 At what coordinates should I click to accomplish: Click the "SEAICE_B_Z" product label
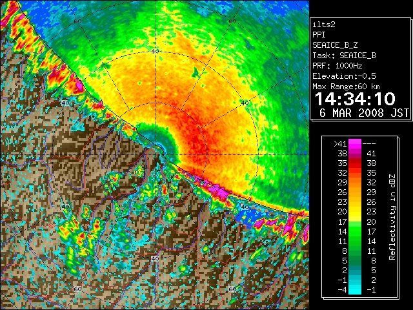tap(335, 45)
